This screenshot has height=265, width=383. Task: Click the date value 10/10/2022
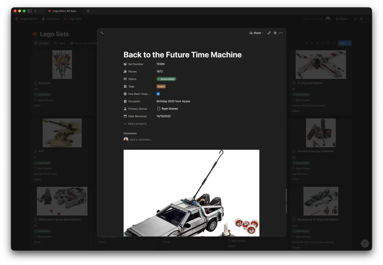[164, 116]
